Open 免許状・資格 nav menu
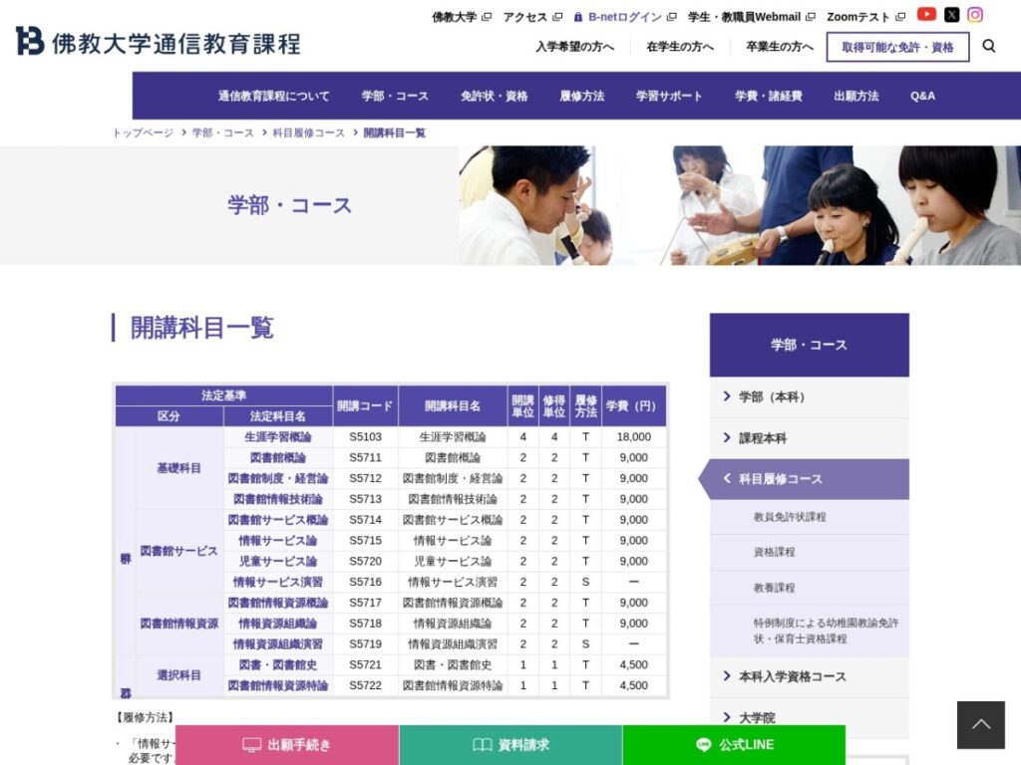Screen dimensions: 1021x765 point(494,96)
